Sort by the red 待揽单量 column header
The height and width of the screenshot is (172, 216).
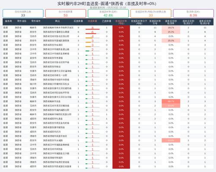pos(92,21)
